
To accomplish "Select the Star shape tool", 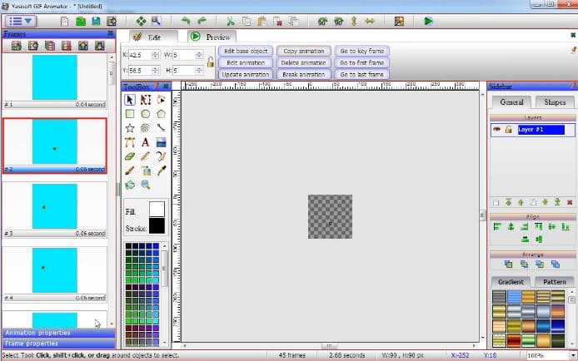I will point(130,128).
